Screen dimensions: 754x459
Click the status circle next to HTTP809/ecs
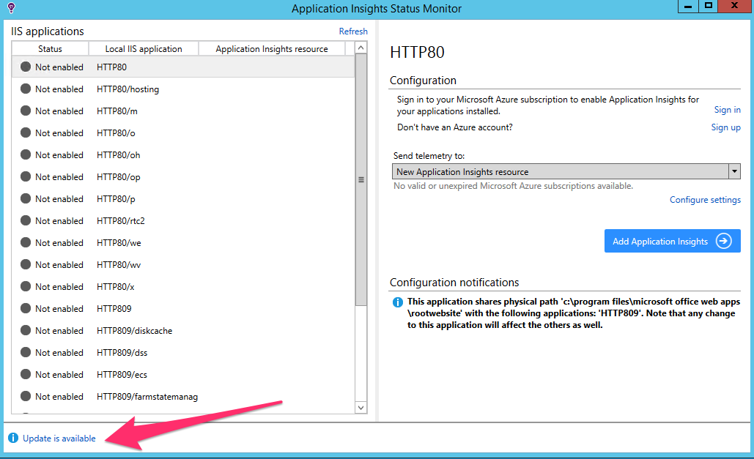click(x=26, y=374)
